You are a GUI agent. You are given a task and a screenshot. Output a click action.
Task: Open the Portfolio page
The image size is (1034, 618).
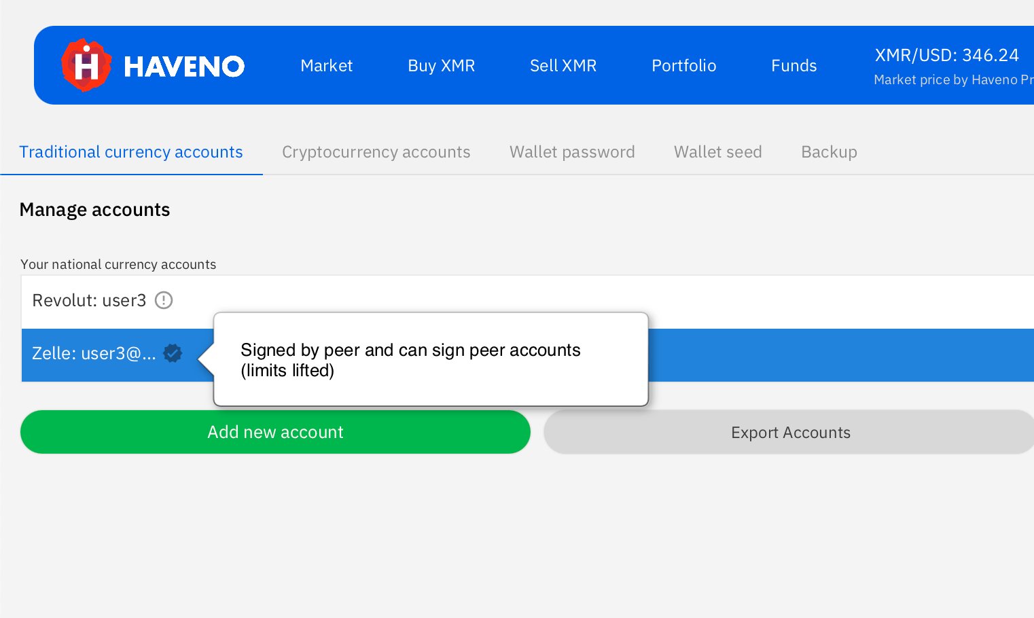click(x=683, y=66)
